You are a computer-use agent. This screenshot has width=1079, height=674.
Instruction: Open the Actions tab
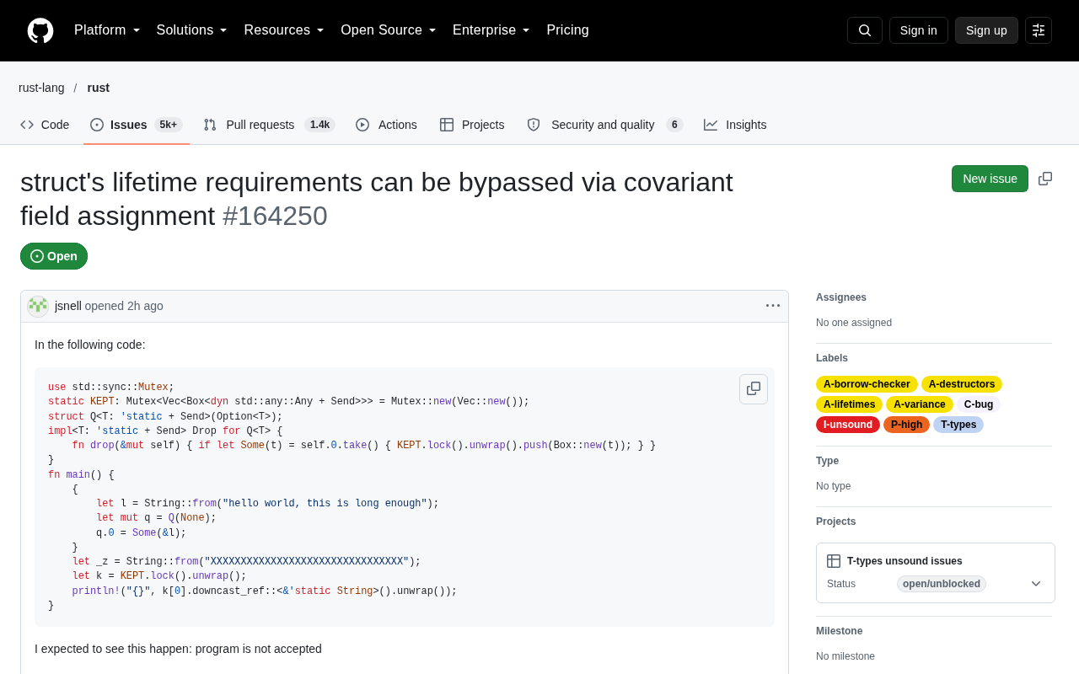tap(386, 125)
